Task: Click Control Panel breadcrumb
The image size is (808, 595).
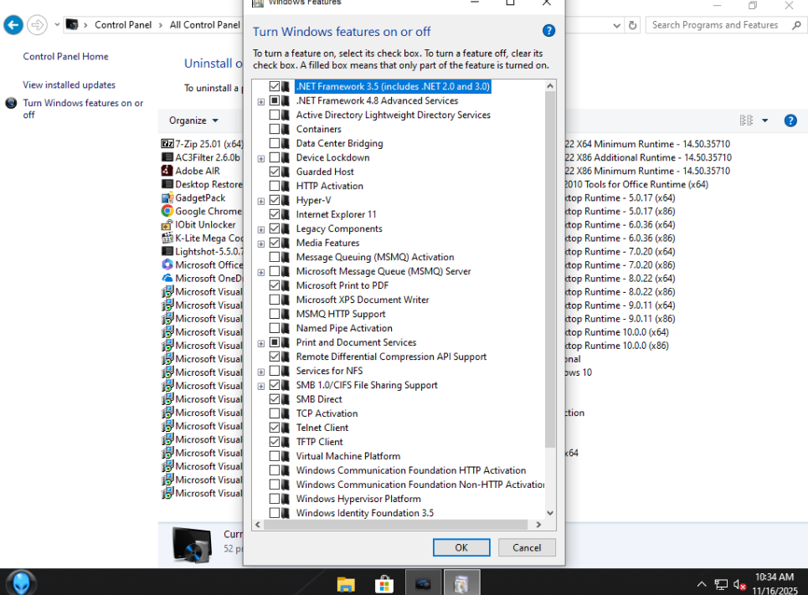Action: click(x=123, y=25)
